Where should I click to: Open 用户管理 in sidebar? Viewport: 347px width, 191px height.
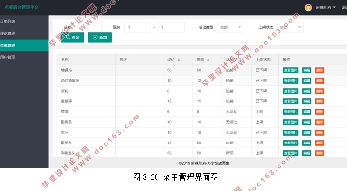click(x=24, y=57)
